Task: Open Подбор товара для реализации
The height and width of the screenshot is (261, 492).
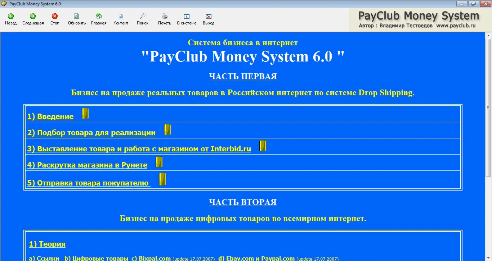Action: pyautogui.click(x=91, y=132)
